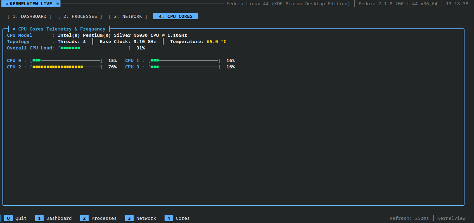474x223 pixels.
Task: Select the 3. NETWORK tab
Action: [128, 16]
